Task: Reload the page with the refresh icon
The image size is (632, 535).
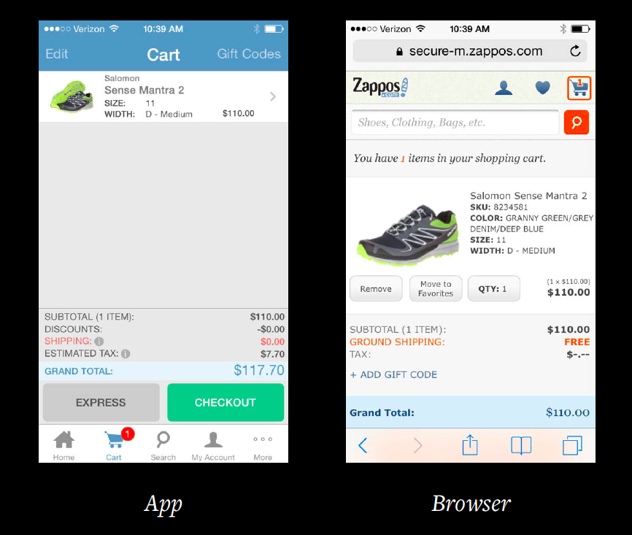Action: [575, 51]
